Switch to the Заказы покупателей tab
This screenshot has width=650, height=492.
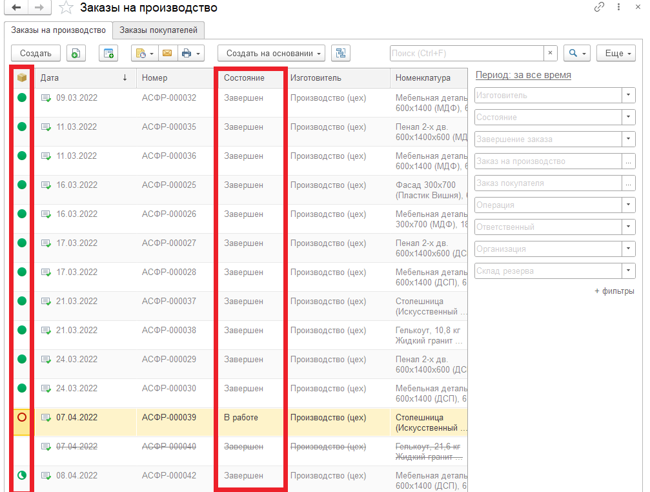coord(158,30)
